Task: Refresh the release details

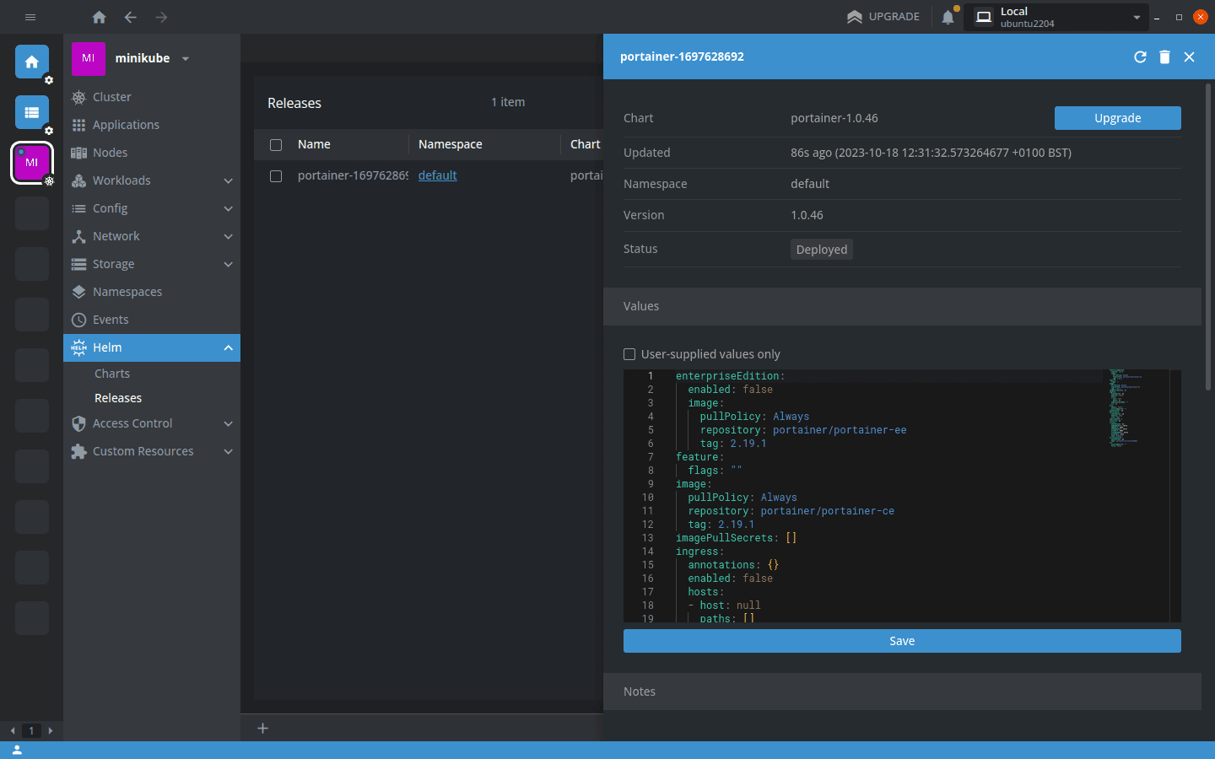Action: pos(1140,57)
